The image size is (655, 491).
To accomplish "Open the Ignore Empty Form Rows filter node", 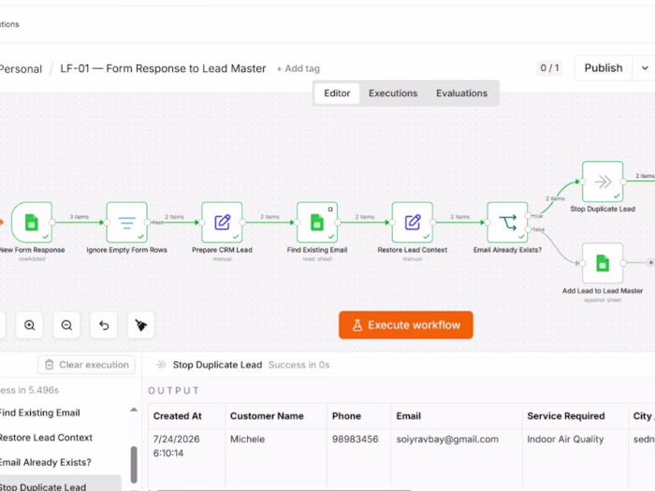I will pyautogui.click(x=126, y=223).
